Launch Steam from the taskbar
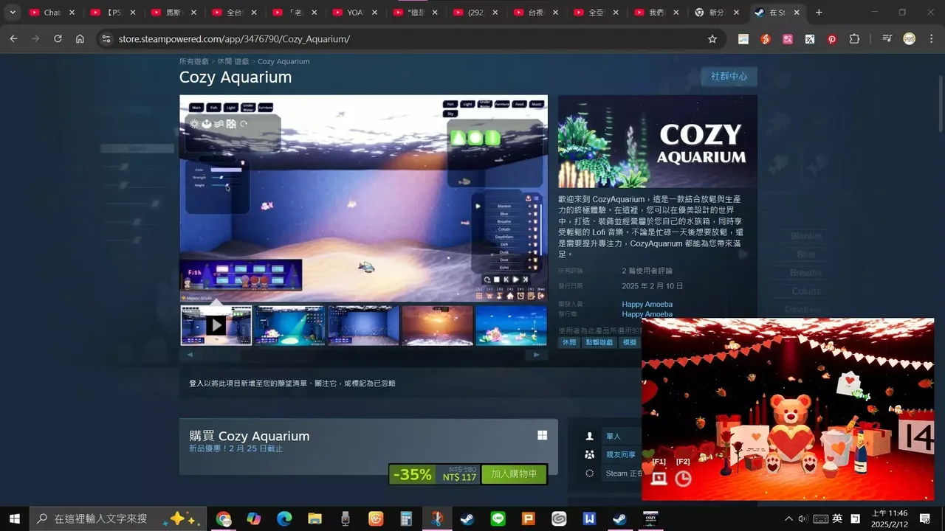The height and width of the screenshot is (531, 945). [x=467, y=518]
